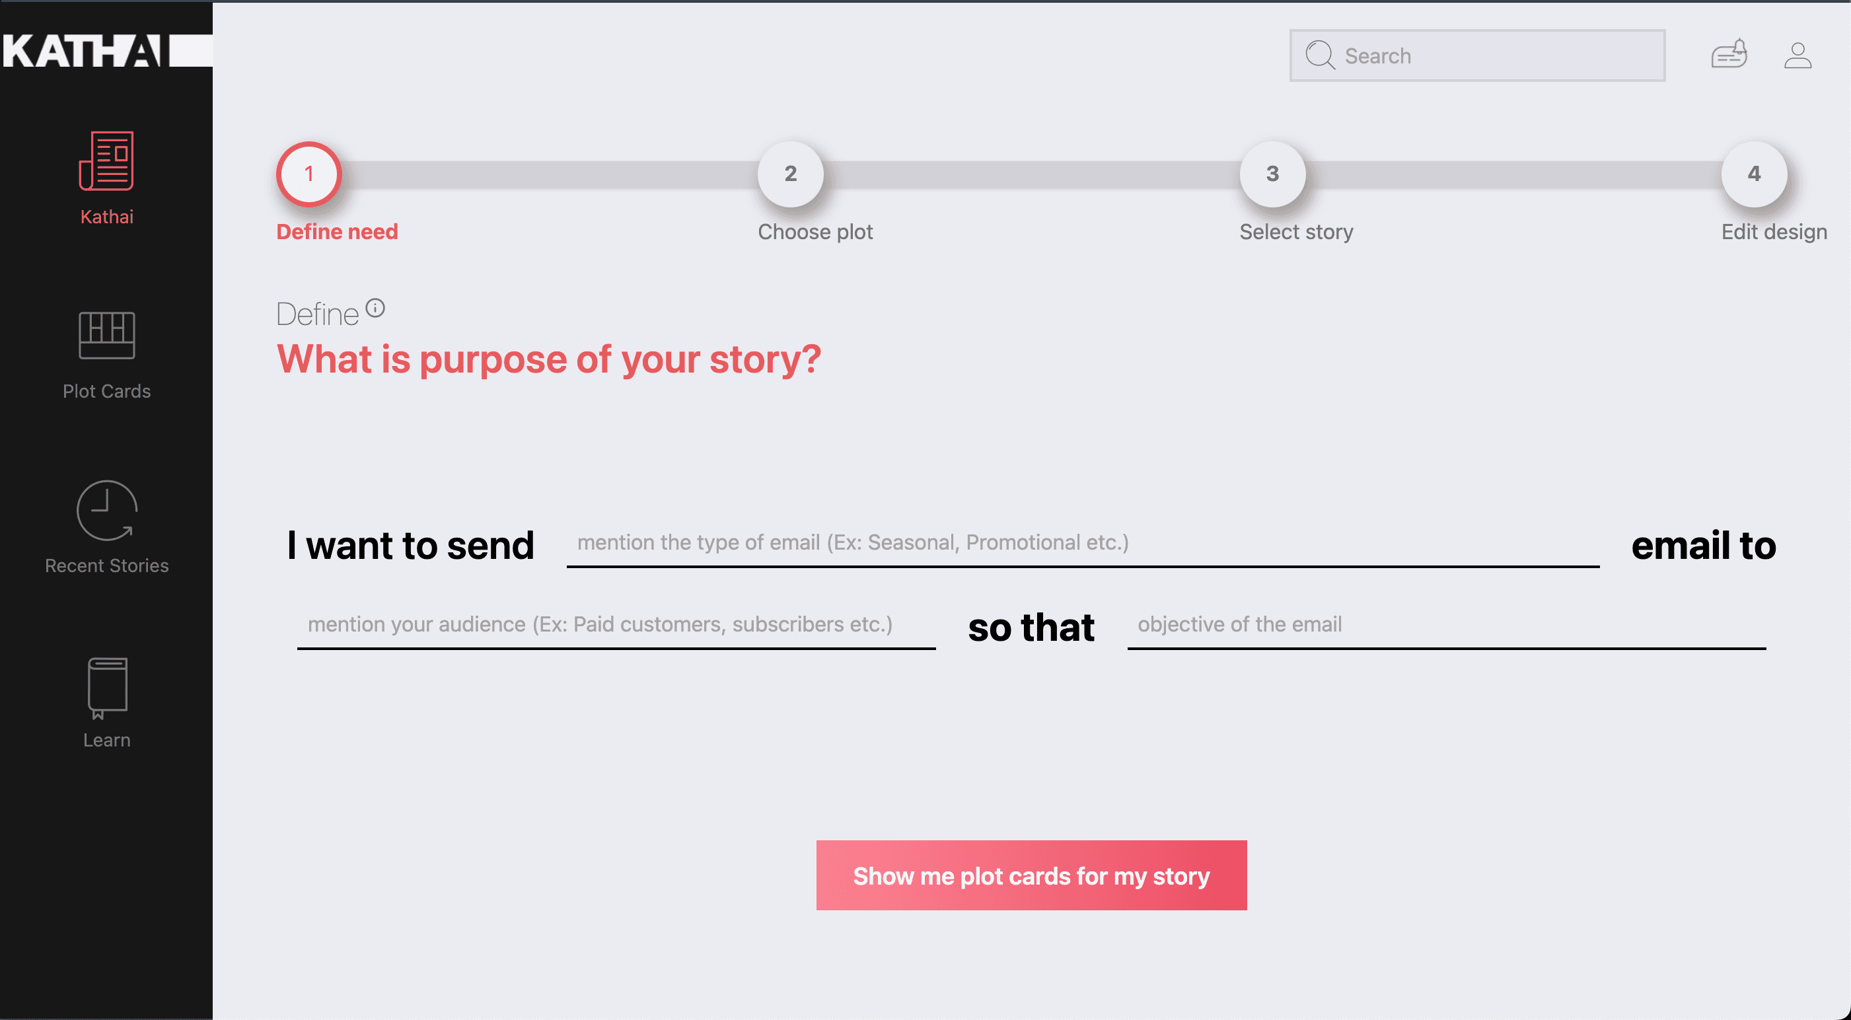Click the audience input field
The image size is (1851, 1020).
point(616,625)
